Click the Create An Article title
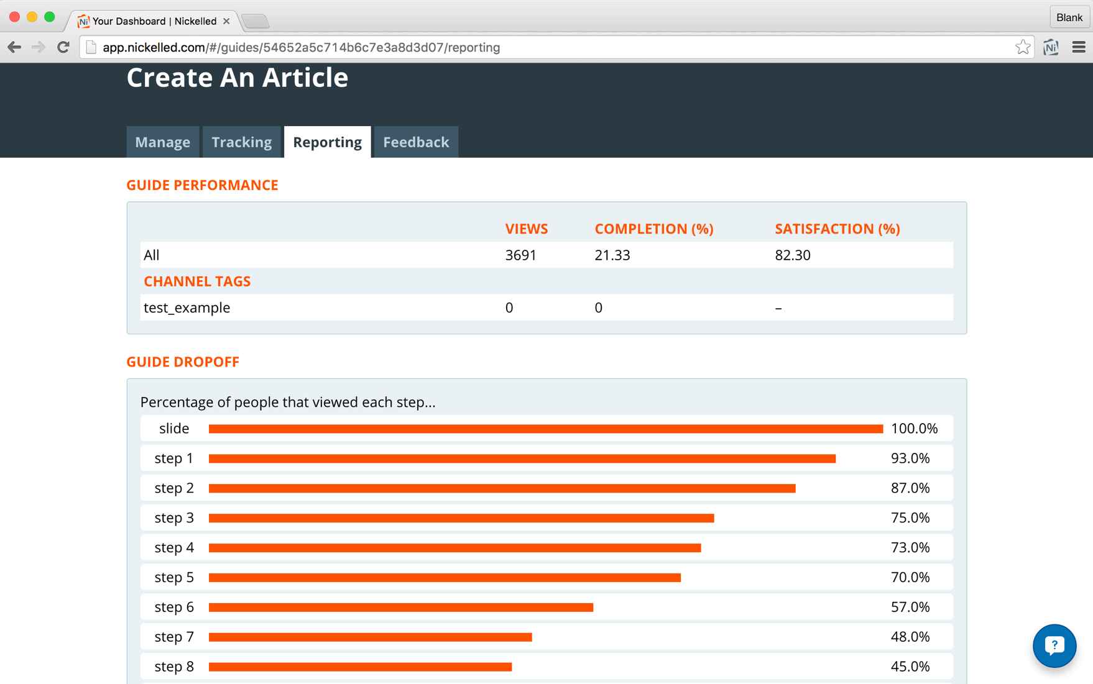Image resolution: width=1093 pixels, height=684 pixels. click(x=238, y=78)
